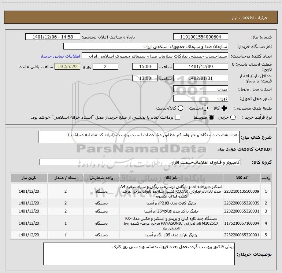282x273 pixels.
Task: Click the general need description text box
Action: [x=139, y=137]
